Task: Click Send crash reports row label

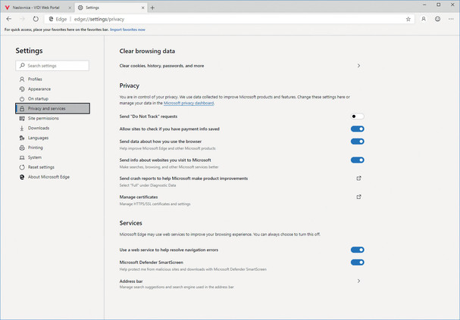Action: tap(183, 179)
